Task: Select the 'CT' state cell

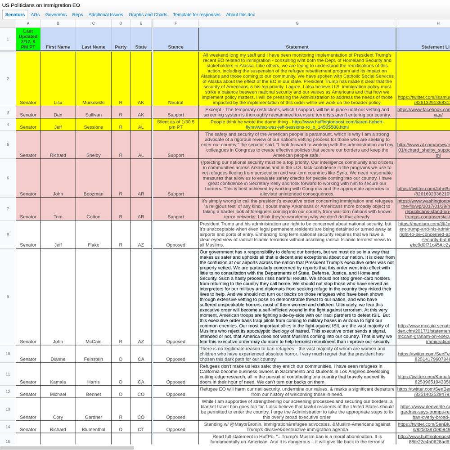Action: (141, 427)
